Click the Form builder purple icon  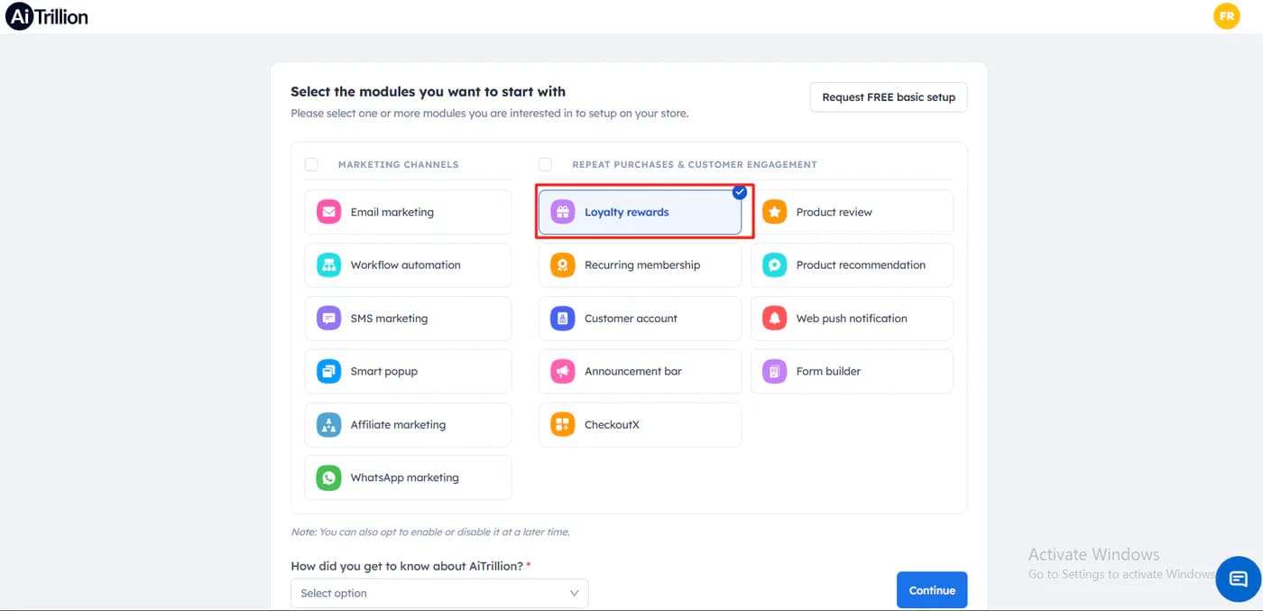[x=774, y=371]
